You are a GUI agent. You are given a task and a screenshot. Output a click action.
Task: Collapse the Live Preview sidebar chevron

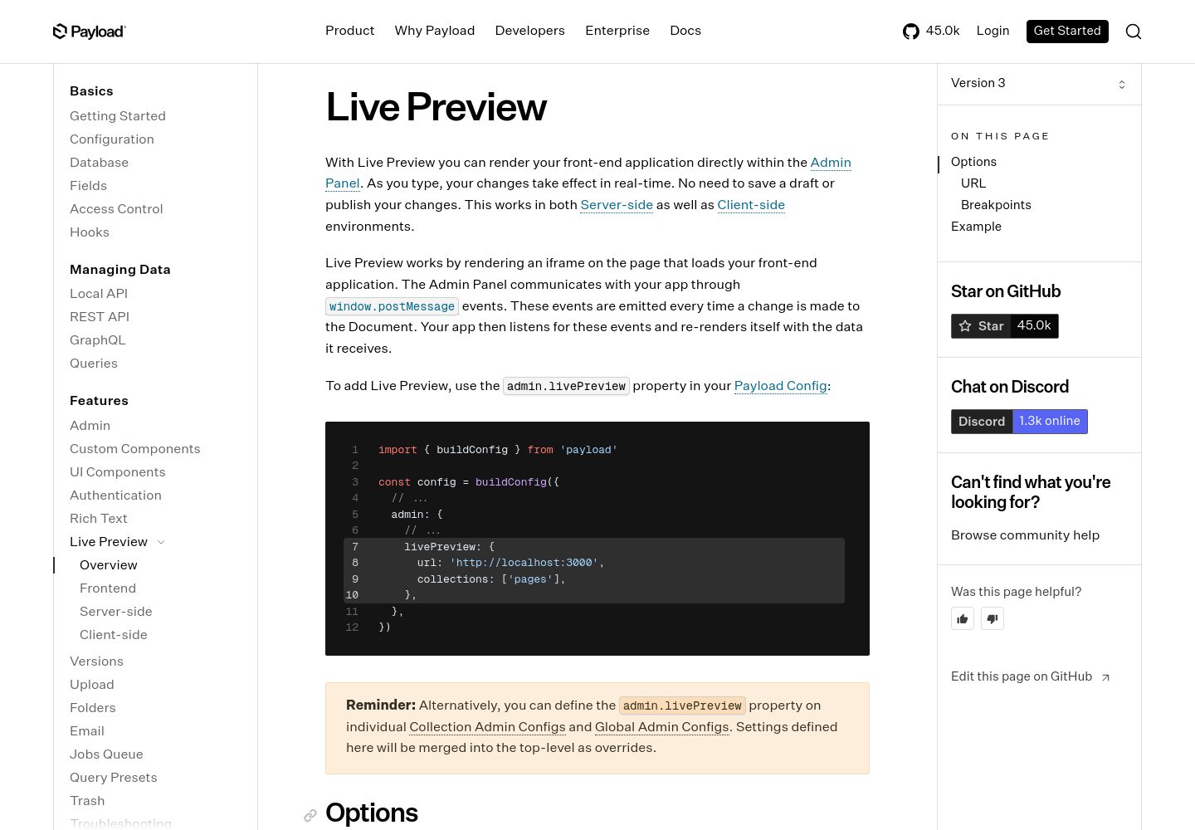161,542
